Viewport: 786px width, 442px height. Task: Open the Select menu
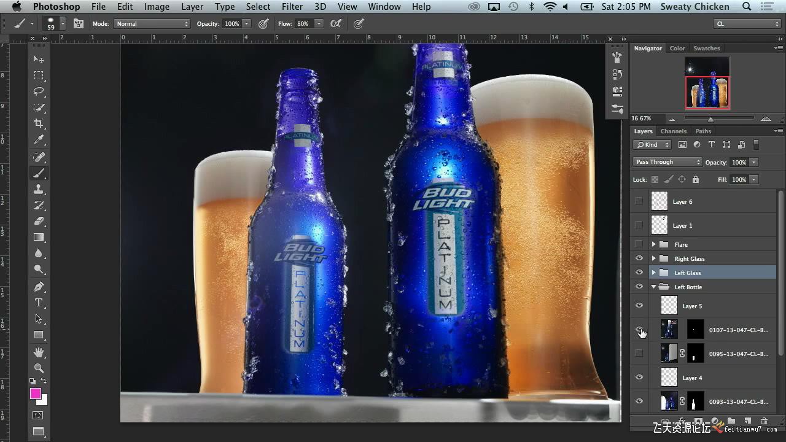258,7
